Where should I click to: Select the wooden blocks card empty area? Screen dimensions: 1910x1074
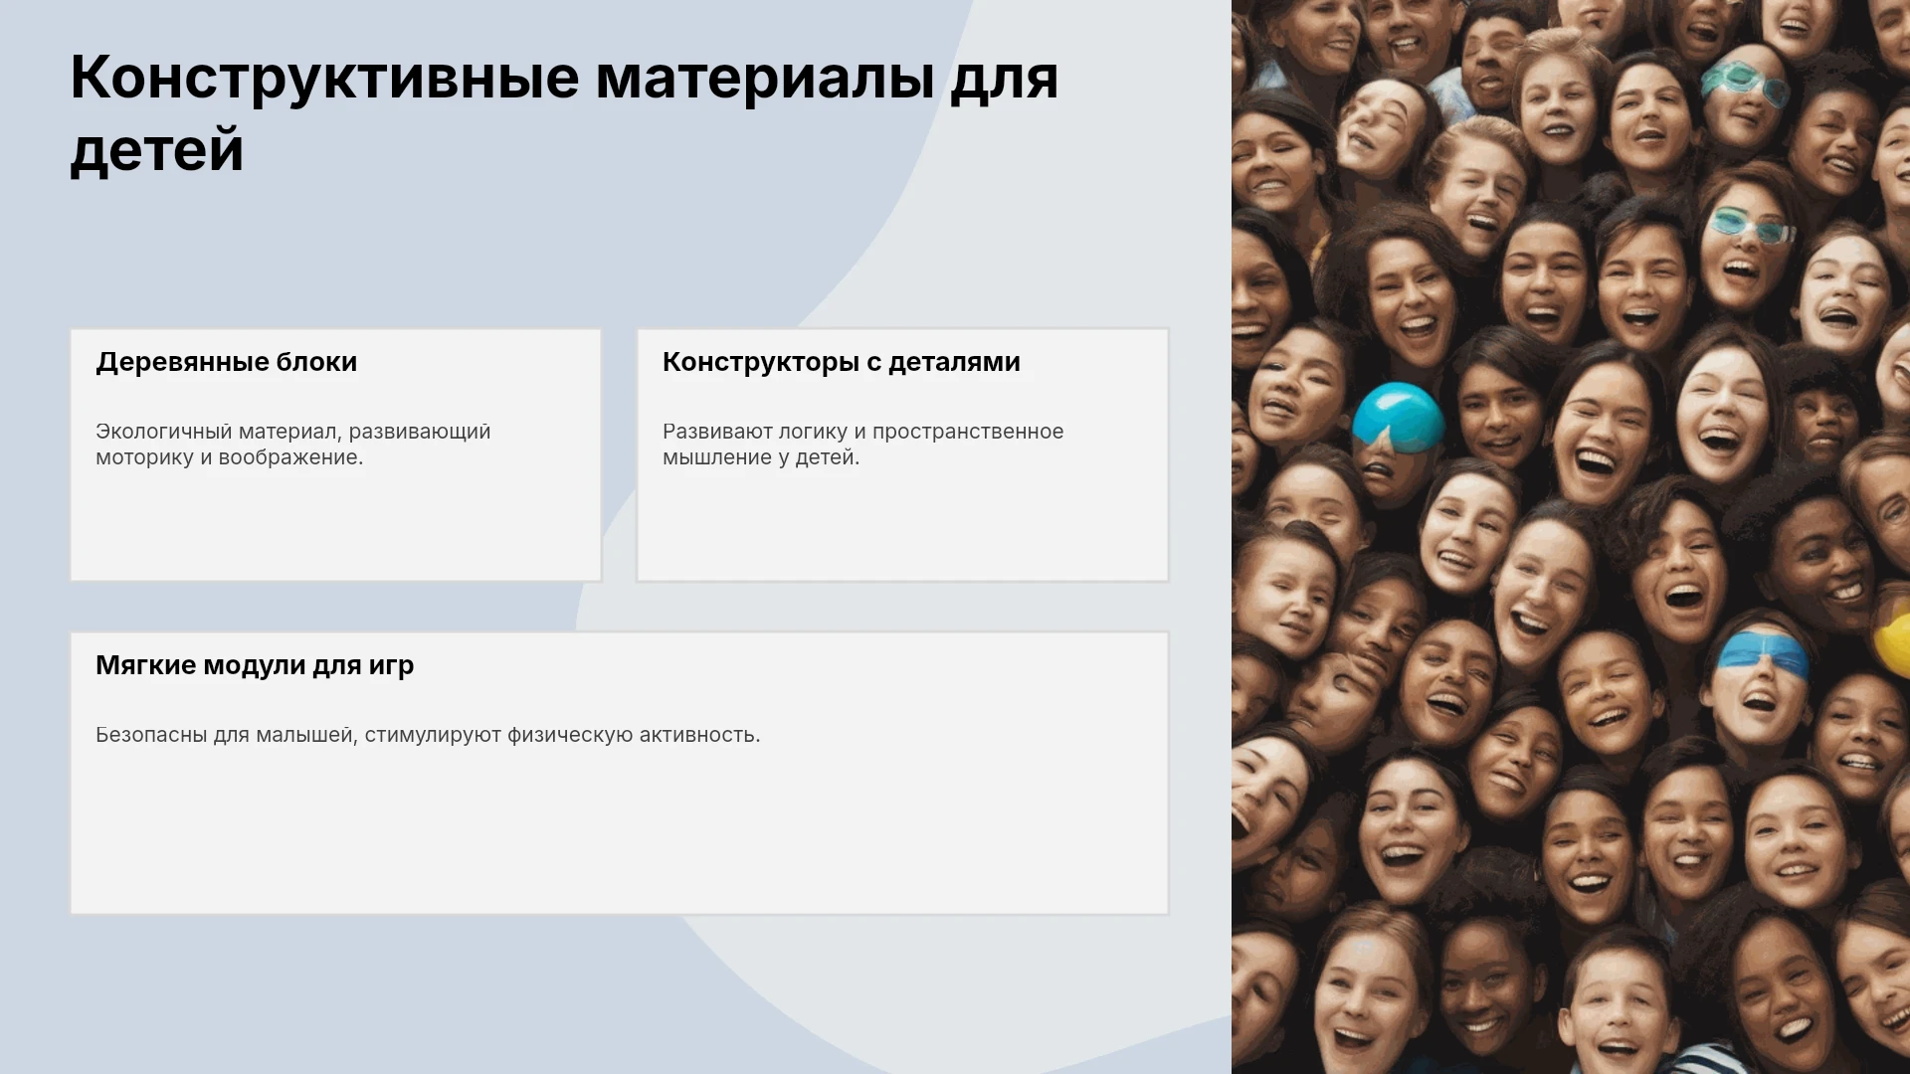click(x=335, y=527)
